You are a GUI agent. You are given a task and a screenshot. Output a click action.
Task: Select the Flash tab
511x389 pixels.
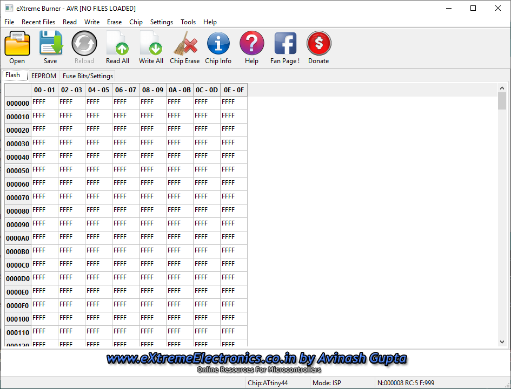[15, 75]
